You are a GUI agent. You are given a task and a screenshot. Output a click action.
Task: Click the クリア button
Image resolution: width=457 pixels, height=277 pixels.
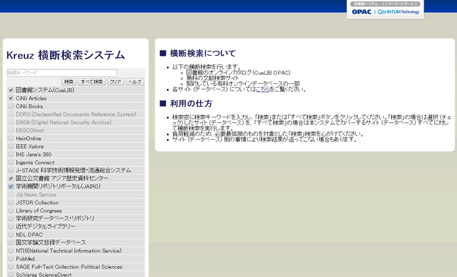(116, 82)
